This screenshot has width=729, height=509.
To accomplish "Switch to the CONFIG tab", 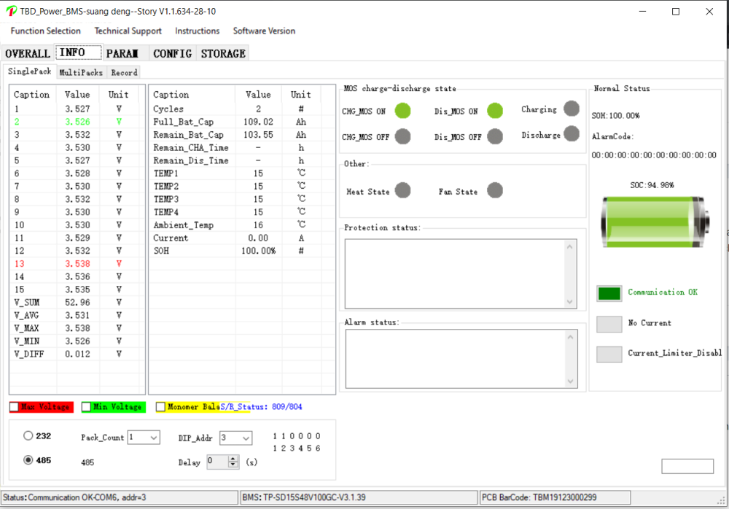I will pos(173,53).
